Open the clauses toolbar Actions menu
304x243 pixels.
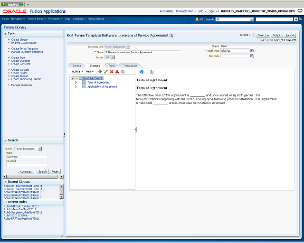coord(77,72)
